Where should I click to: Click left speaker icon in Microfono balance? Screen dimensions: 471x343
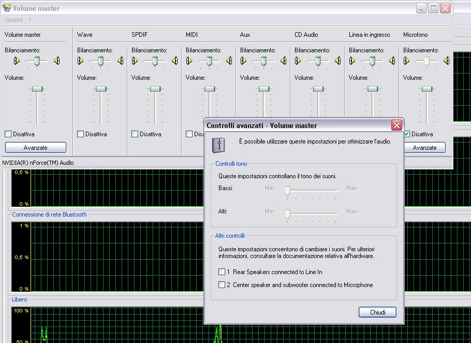point(406,61)
